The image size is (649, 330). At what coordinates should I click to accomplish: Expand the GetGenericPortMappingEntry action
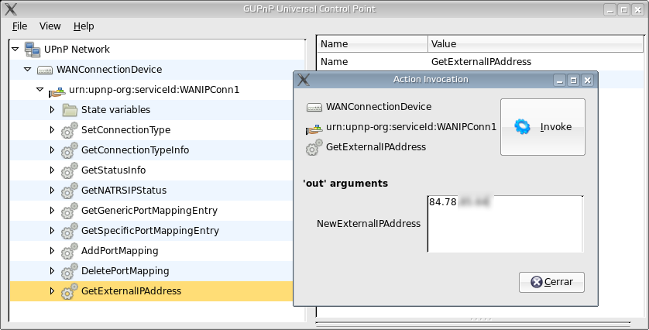pos(52,211)
